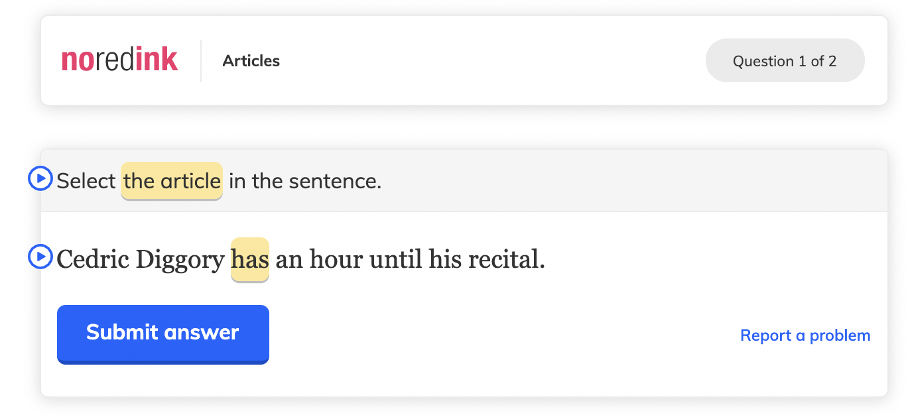Viewport: 906px width, 419px height.
Task: Deselect the highlighted word "has"
Action: pyautogui.click(x=250, y=259)
